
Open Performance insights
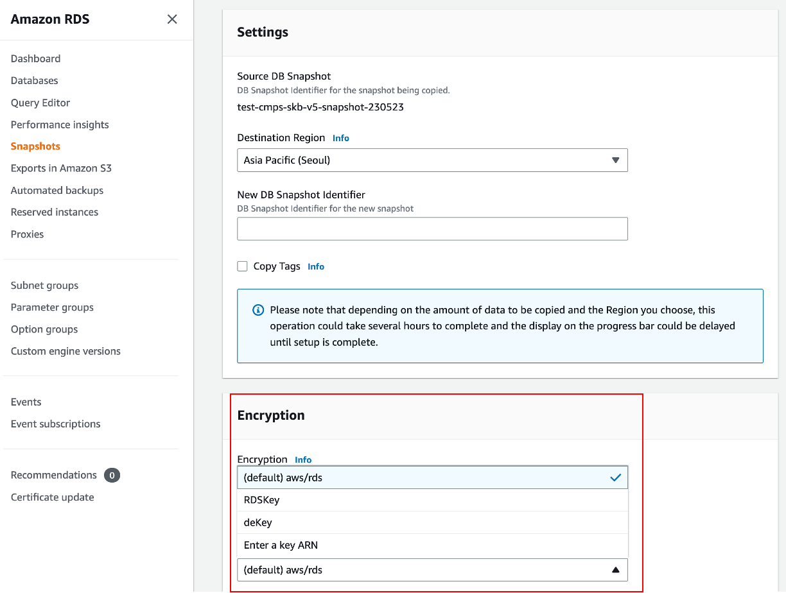pyautogui.click(x=60, y=125)
